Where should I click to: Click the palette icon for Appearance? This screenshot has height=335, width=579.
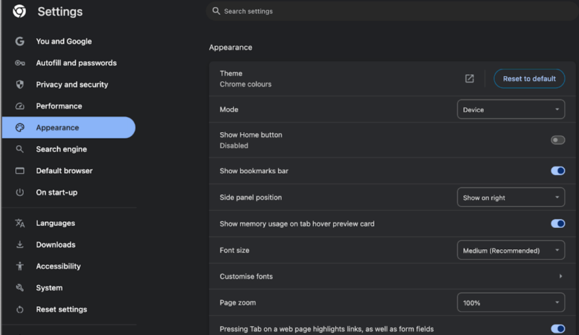(20, 128)
